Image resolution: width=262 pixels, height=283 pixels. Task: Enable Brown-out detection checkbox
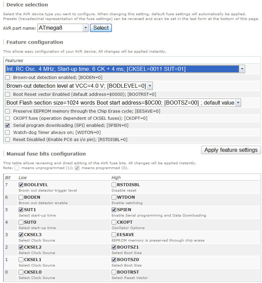coord(8,77)
